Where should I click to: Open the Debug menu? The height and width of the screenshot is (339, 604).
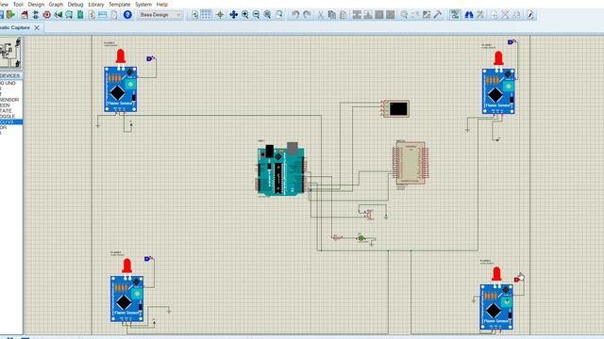[75, 4]
